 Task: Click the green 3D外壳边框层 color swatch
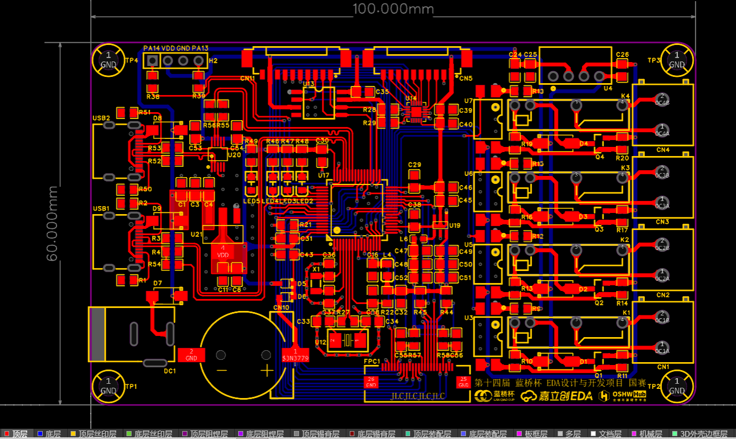coord(676,434)
